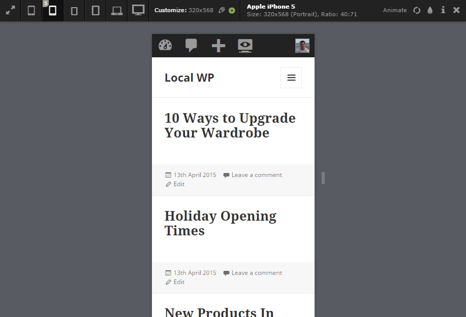
Task: Click the water drop icon in toolbar
Action: pos(430,10)
